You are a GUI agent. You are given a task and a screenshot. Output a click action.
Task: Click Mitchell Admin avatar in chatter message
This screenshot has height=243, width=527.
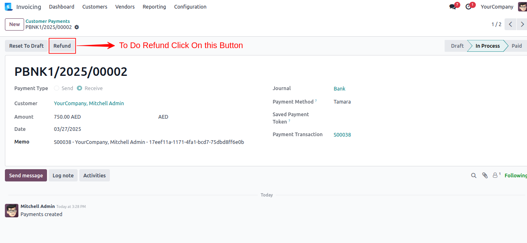12,210
